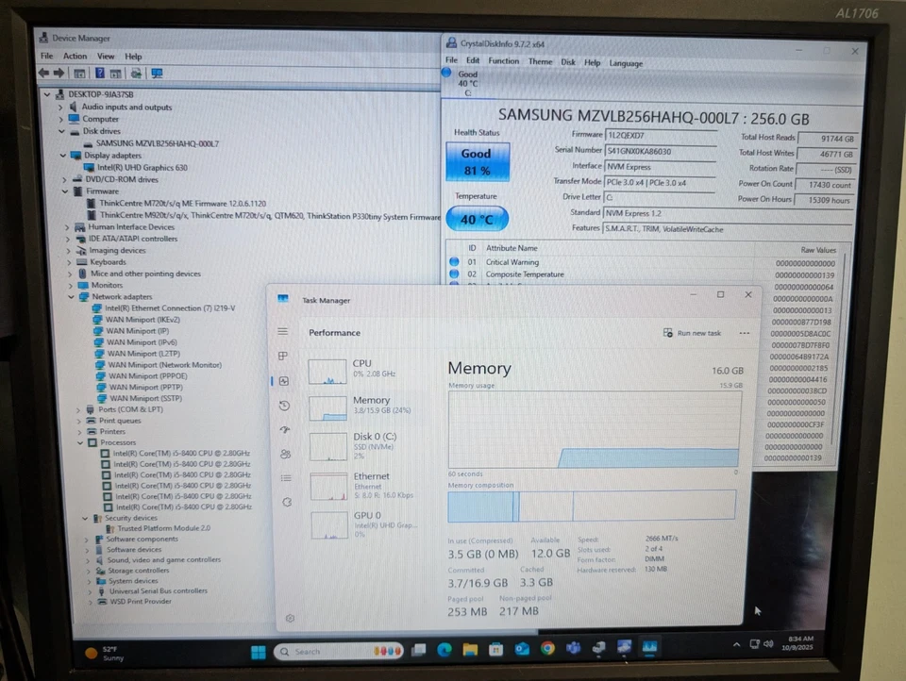Collapse the DESKTOP-9IA37SB root node
This screenshot has width=906, height=681.
click(46, 94)
